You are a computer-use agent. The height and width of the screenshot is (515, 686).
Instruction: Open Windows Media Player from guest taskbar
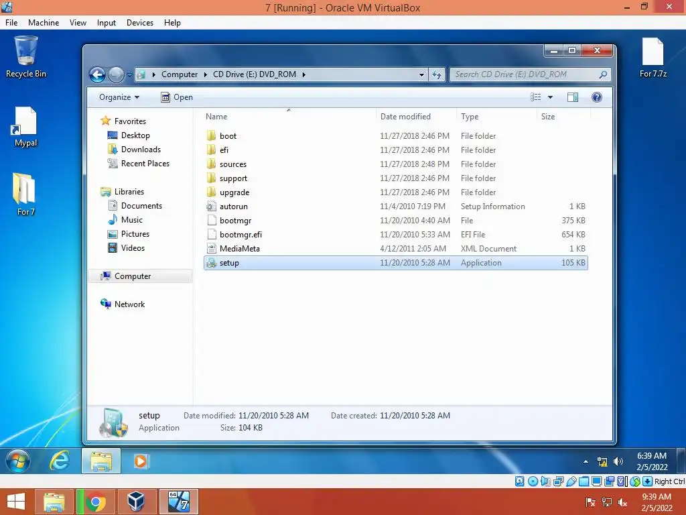pos(141,461)
